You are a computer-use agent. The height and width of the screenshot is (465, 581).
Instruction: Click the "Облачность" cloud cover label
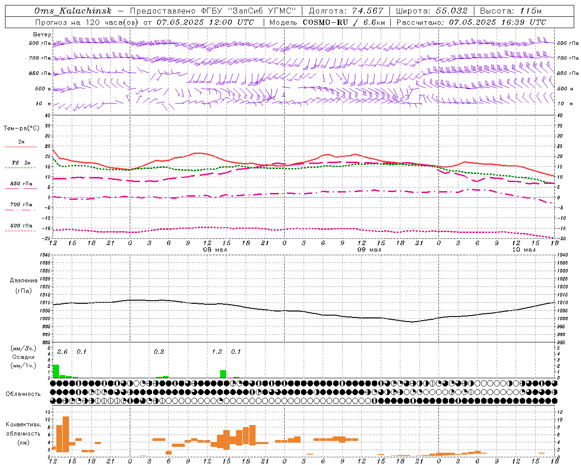pyautogui.click(x=23, y=394)
